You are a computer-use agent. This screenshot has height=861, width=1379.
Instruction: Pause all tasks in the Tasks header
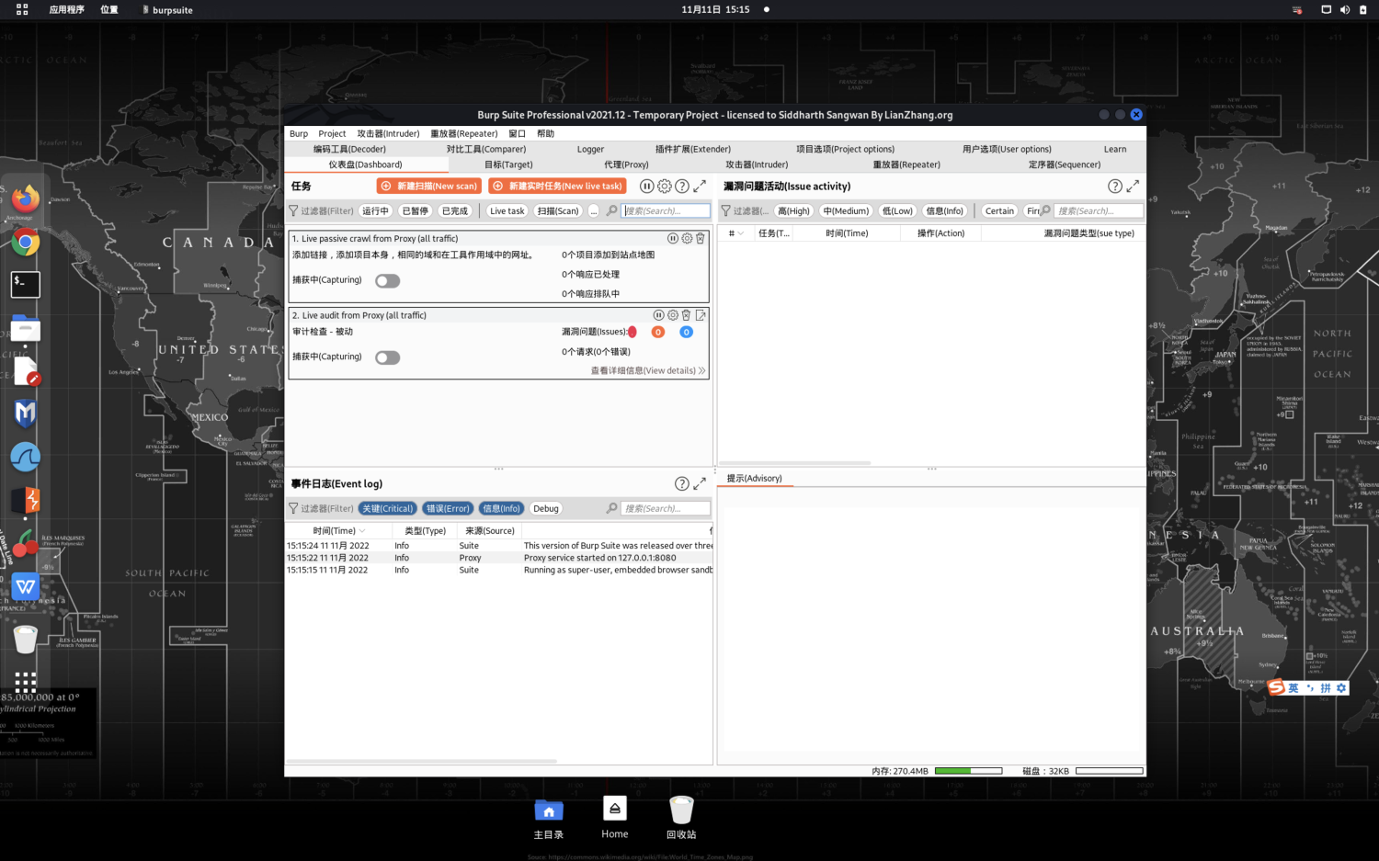coord(646,187)
